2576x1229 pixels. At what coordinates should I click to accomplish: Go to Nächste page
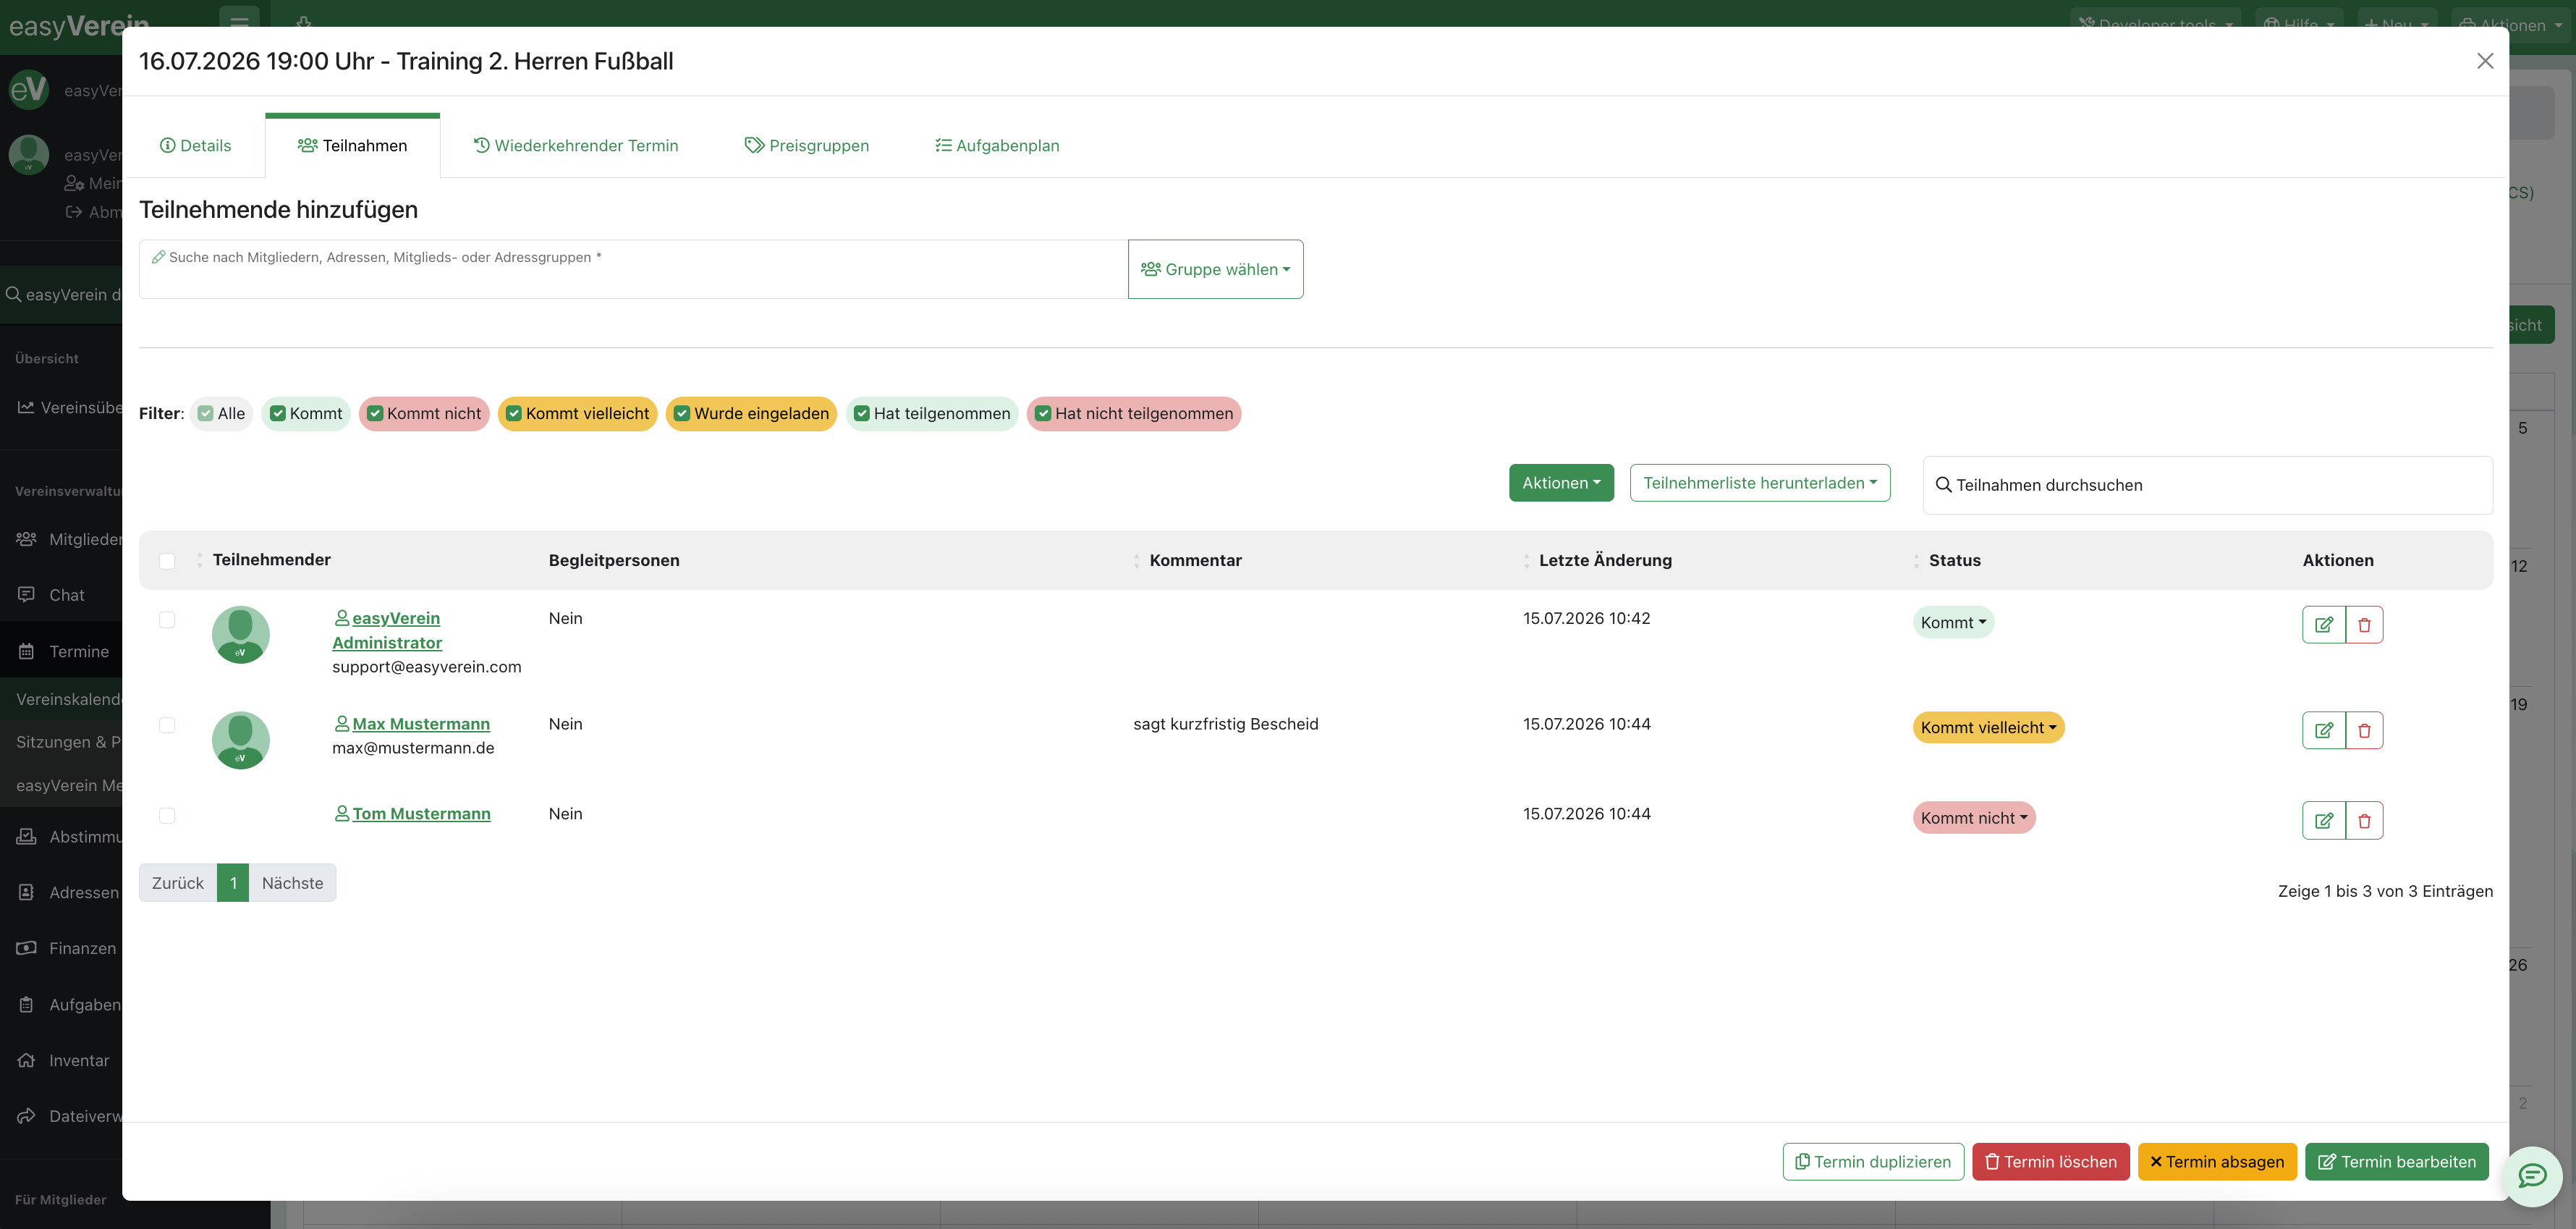pos(292,883)
